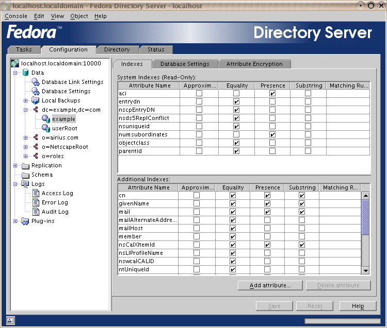Check Presence index for nswcalCALID
Image resolution: width=387 pixels, height=328 pixels.
(x=267, y=261)
